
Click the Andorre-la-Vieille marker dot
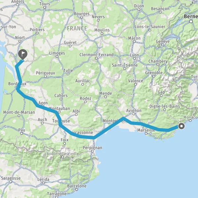tap(62, 157)
